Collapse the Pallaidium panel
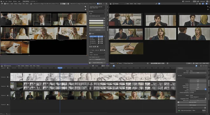 tap(178, 68)
